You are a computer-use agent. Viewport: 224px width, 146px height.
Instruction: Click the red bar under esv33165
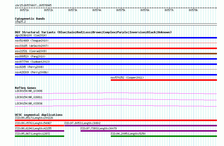tap(116, 48)
